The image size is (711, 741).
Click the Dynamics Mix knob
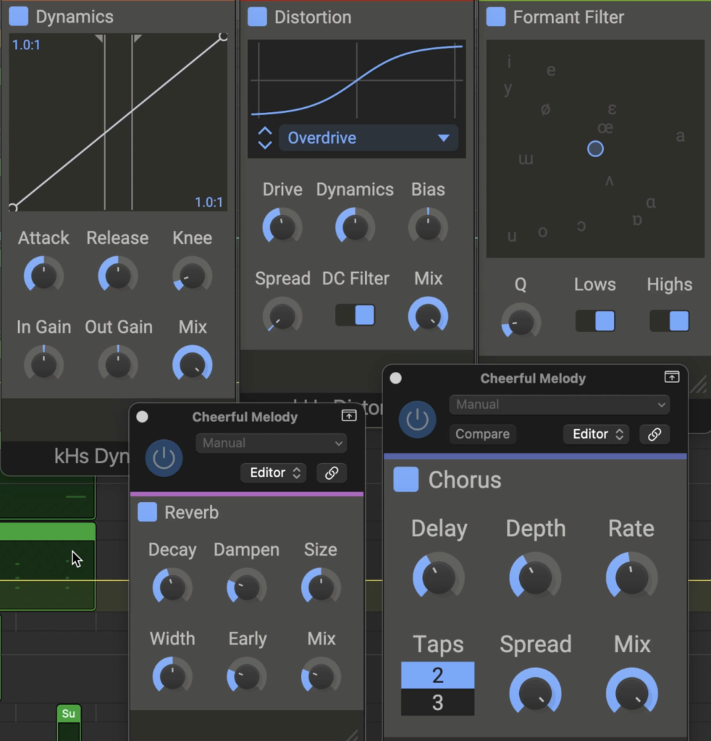point(192,365)
